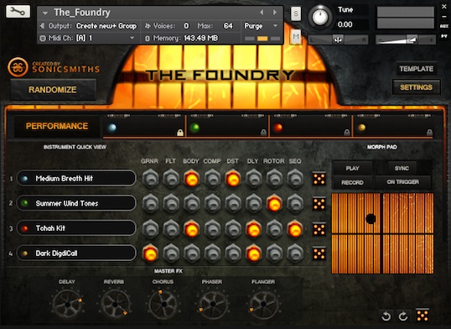Toggle SEQ for Tohah Kit
Screen dimensions: 451x329
point(295,229)
